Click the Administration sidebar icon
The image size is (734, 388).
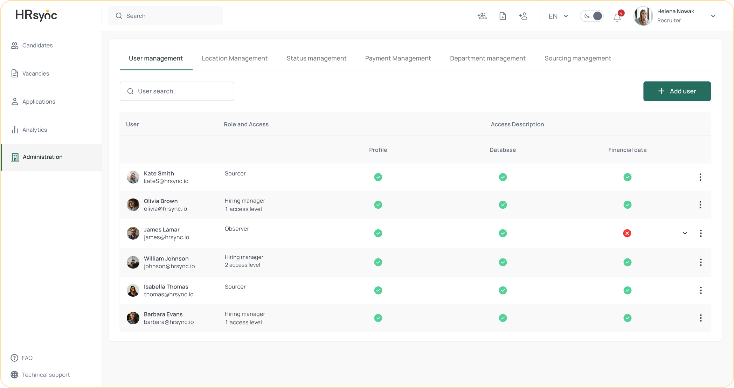click(x=15, y=157)
